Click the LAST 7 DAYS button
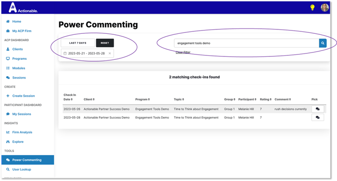The width and height of the screenshot is (337, 181). pos(78,43)
